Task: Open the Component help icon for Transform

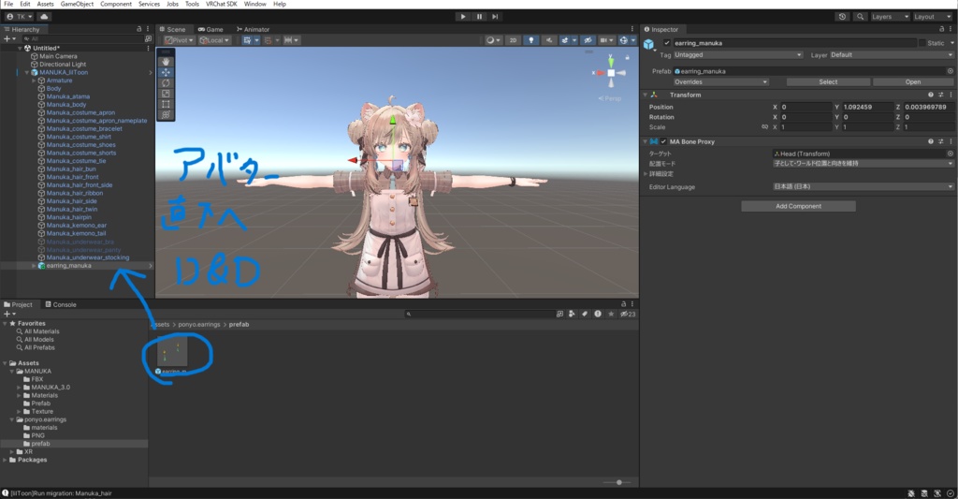Action: (x=931, y=95)
